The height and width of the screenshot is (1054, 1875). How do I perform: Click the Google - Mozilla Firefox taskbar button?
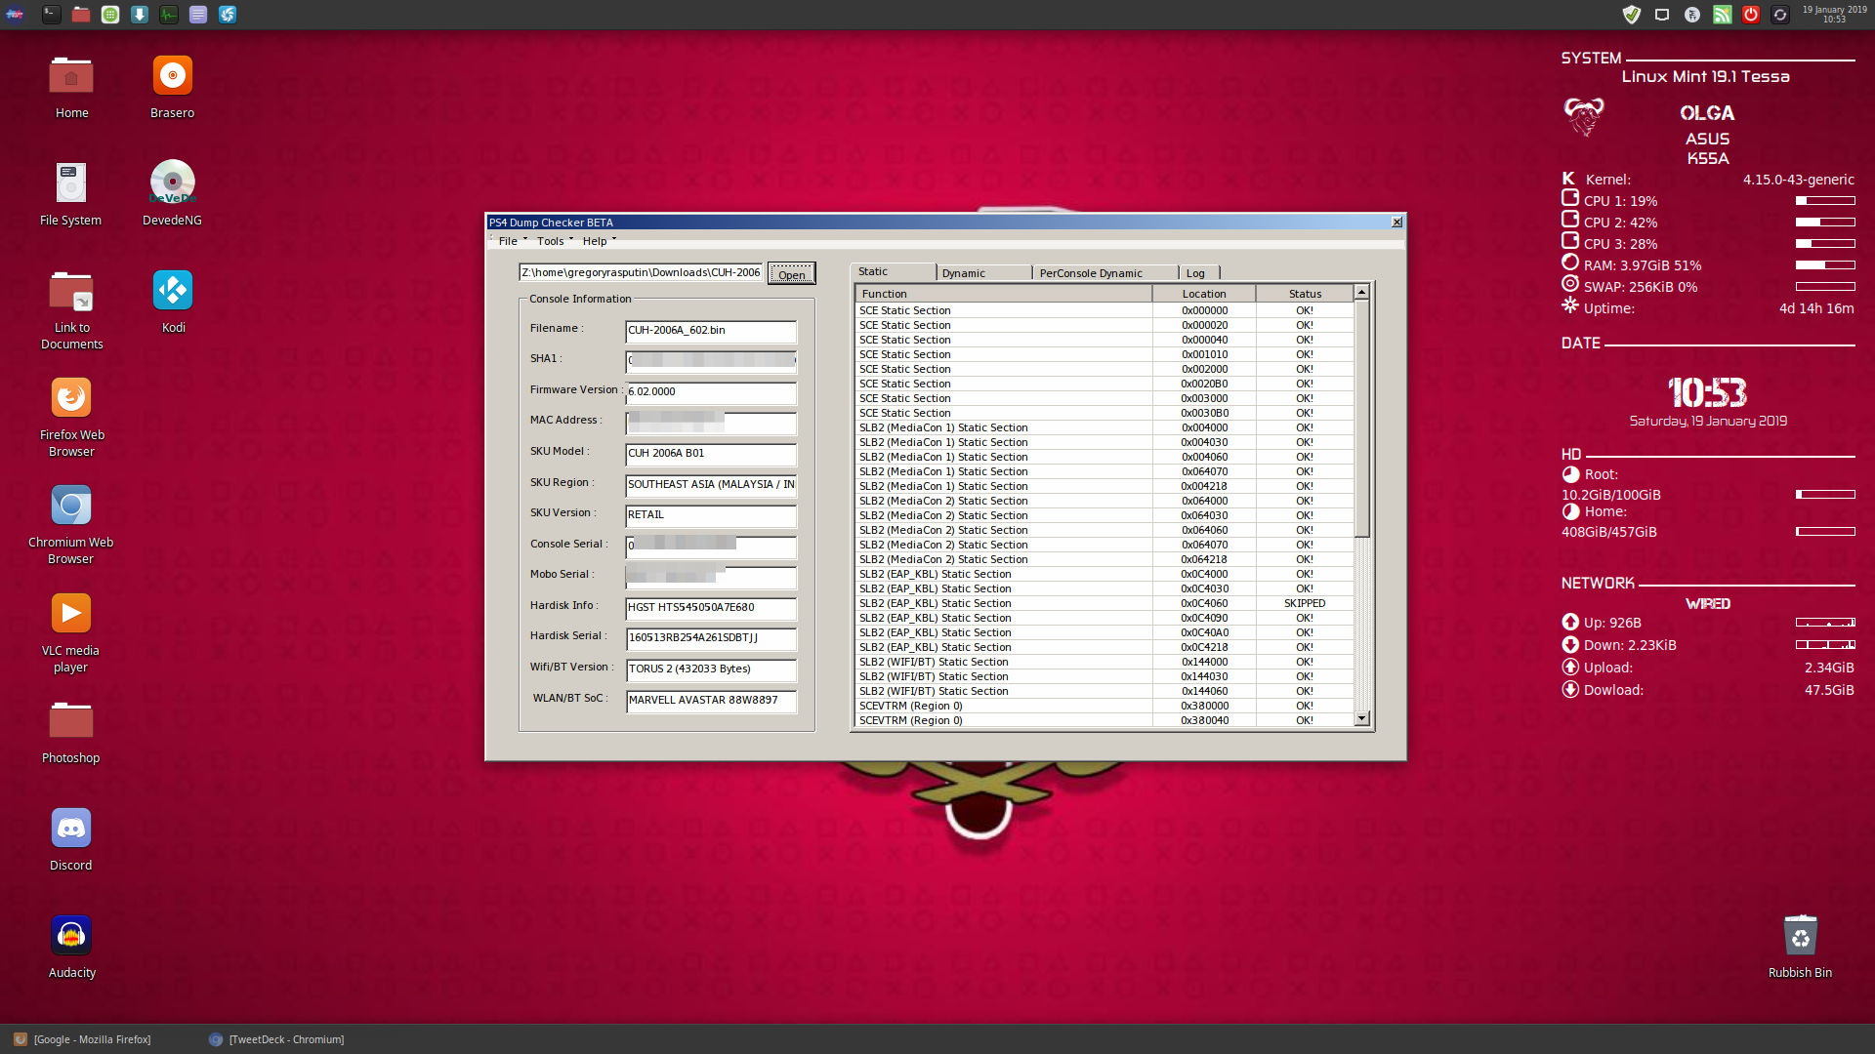click(x=83, y=1039)
